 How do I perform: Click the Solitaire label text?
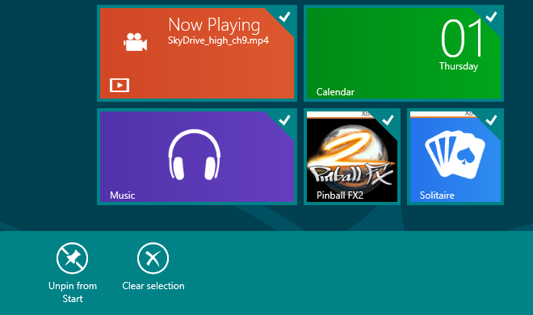437,195
